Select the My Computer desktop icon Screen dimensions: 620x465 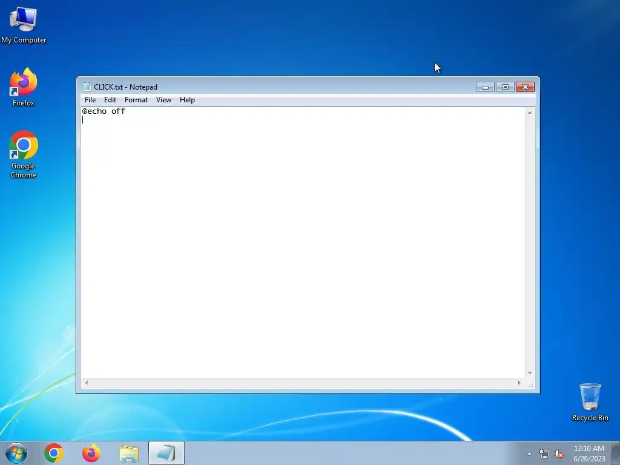pyautogui.click(x=24, y=25)
